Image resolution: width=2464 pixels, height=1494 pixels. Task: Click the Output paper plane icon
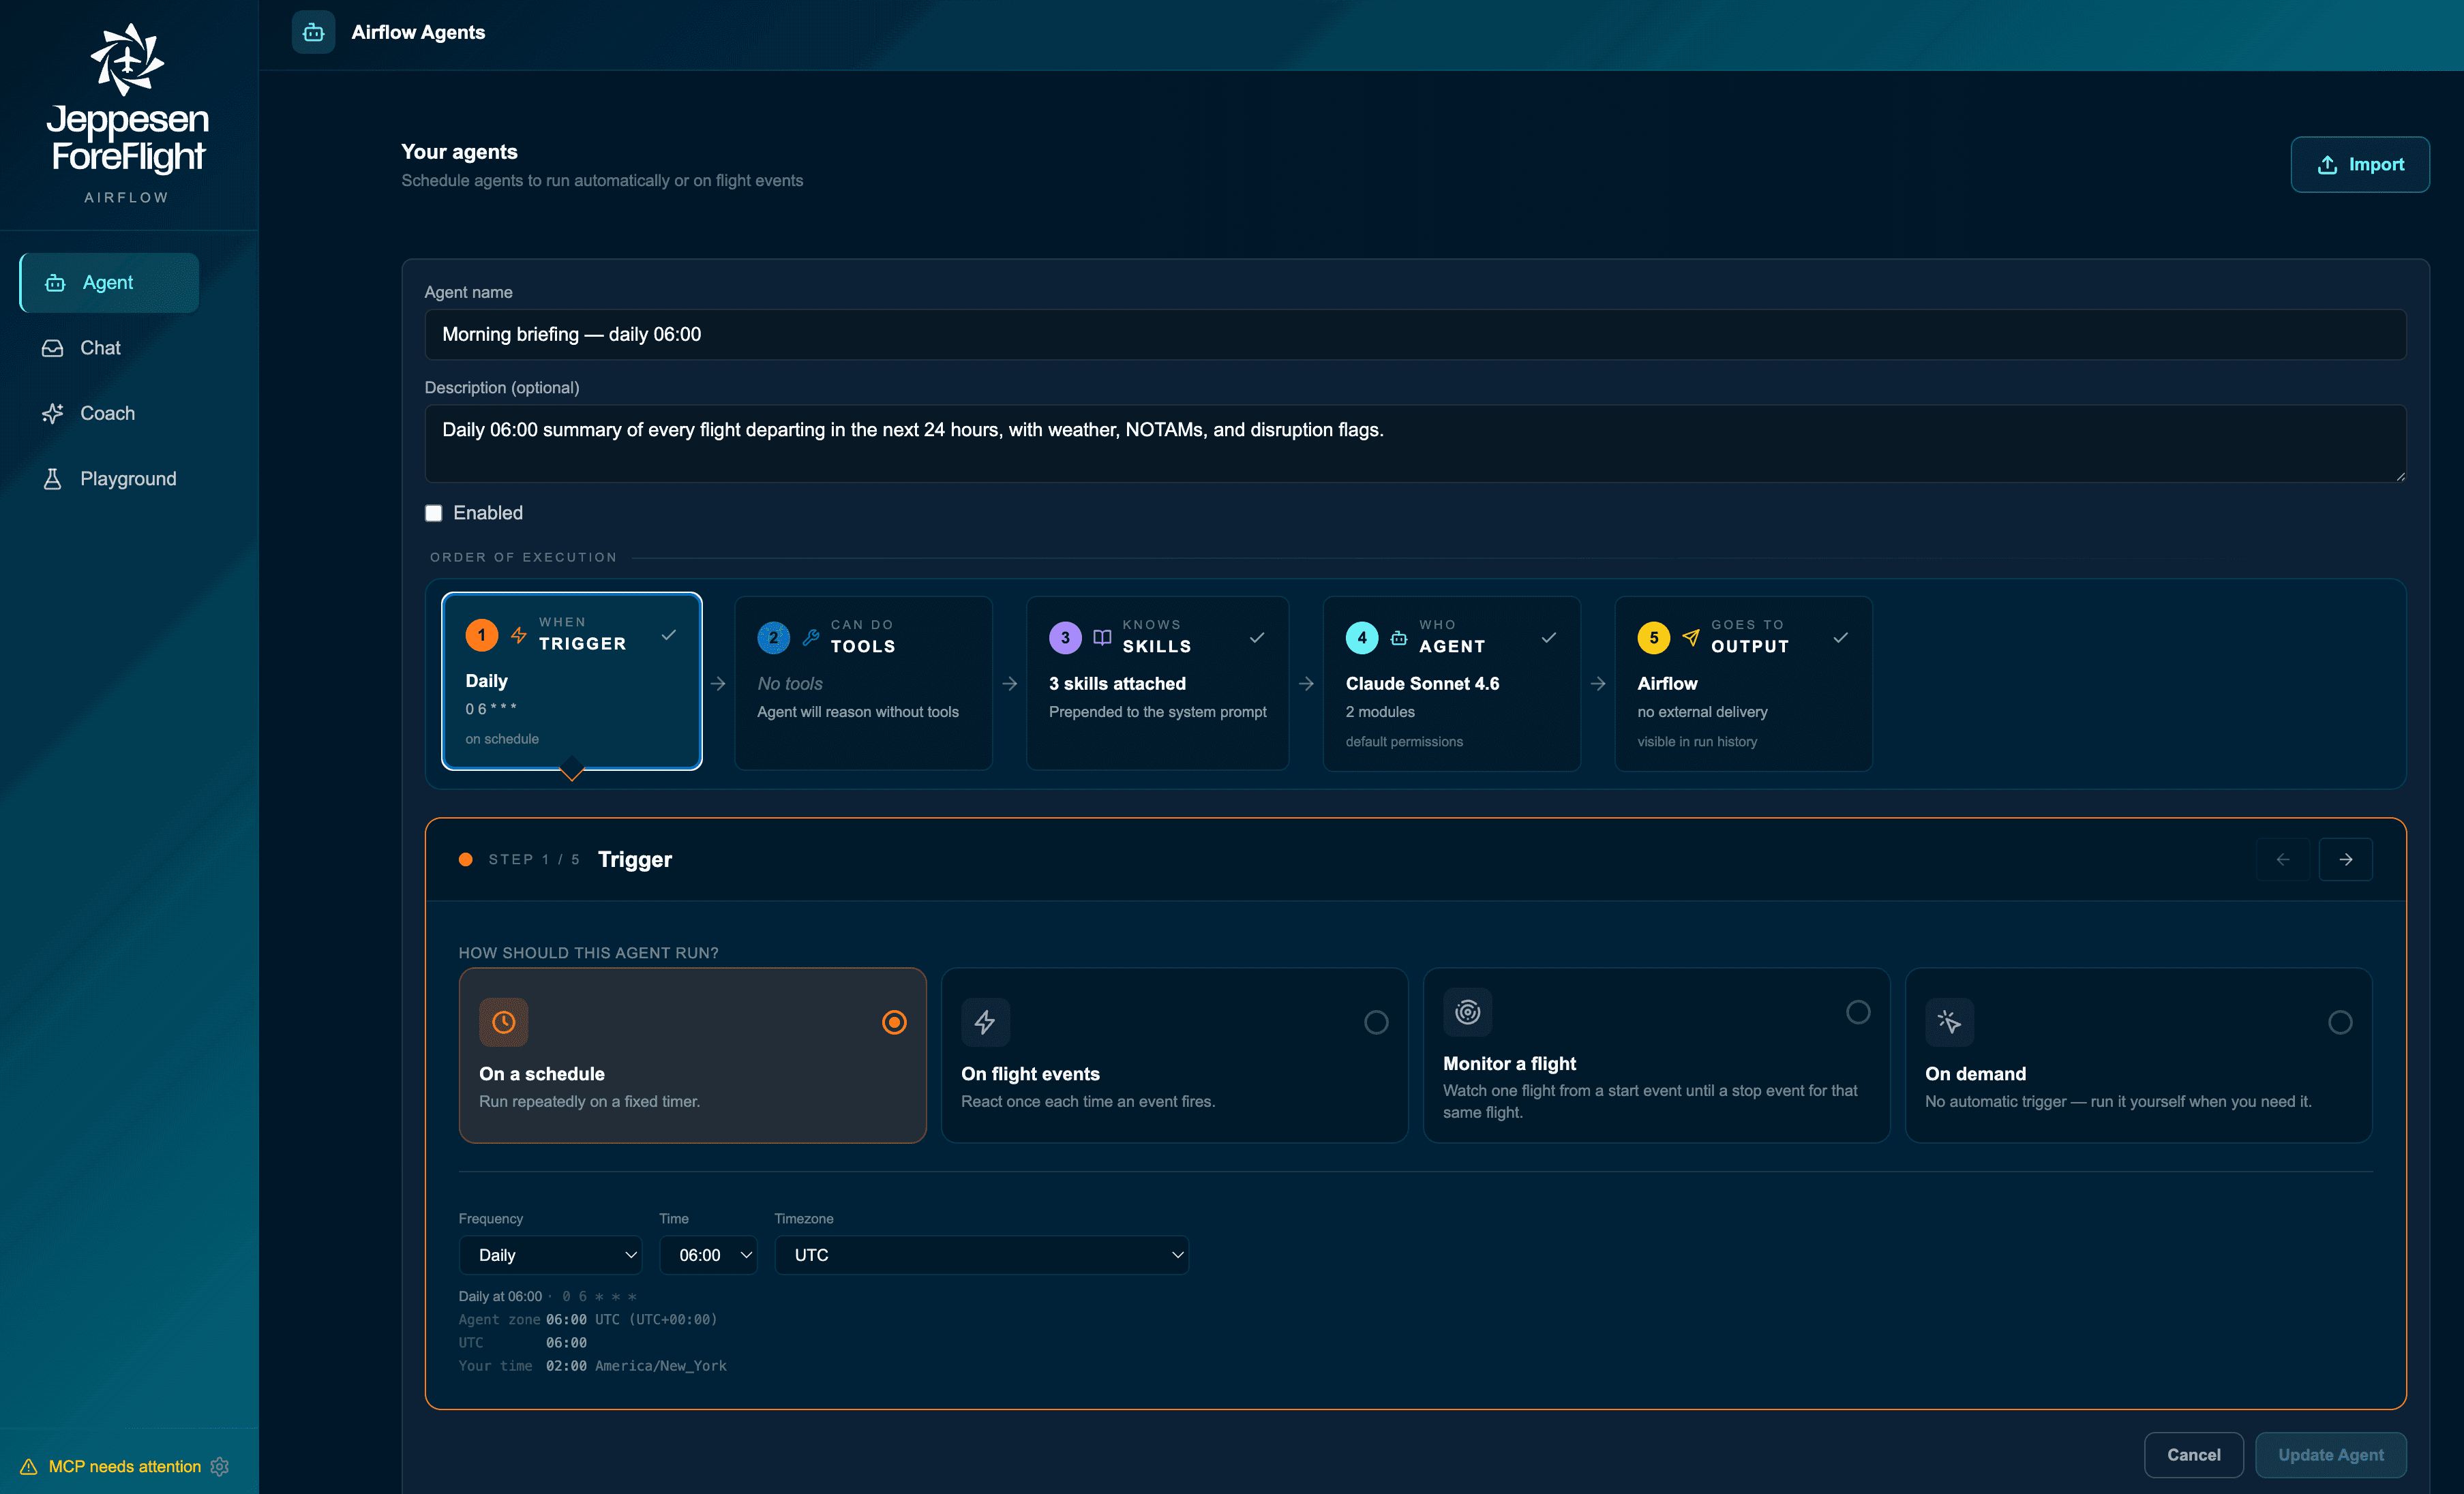coord(1691,637)
